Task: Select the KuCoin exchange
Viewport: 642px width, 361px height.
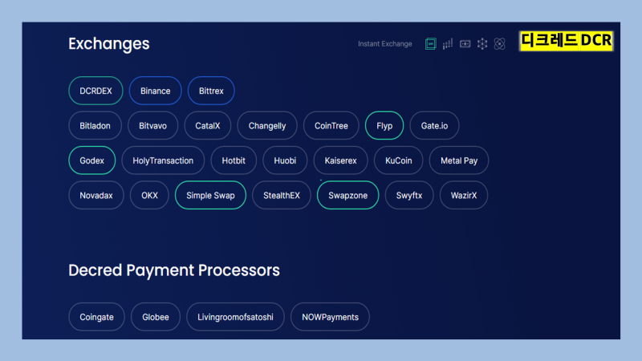Action: click(x=398, y=160)
